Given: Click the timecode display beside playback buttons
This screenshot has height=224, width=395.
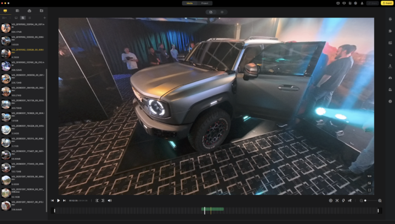Looking at the screenshot, I should [x=78, y=200].
